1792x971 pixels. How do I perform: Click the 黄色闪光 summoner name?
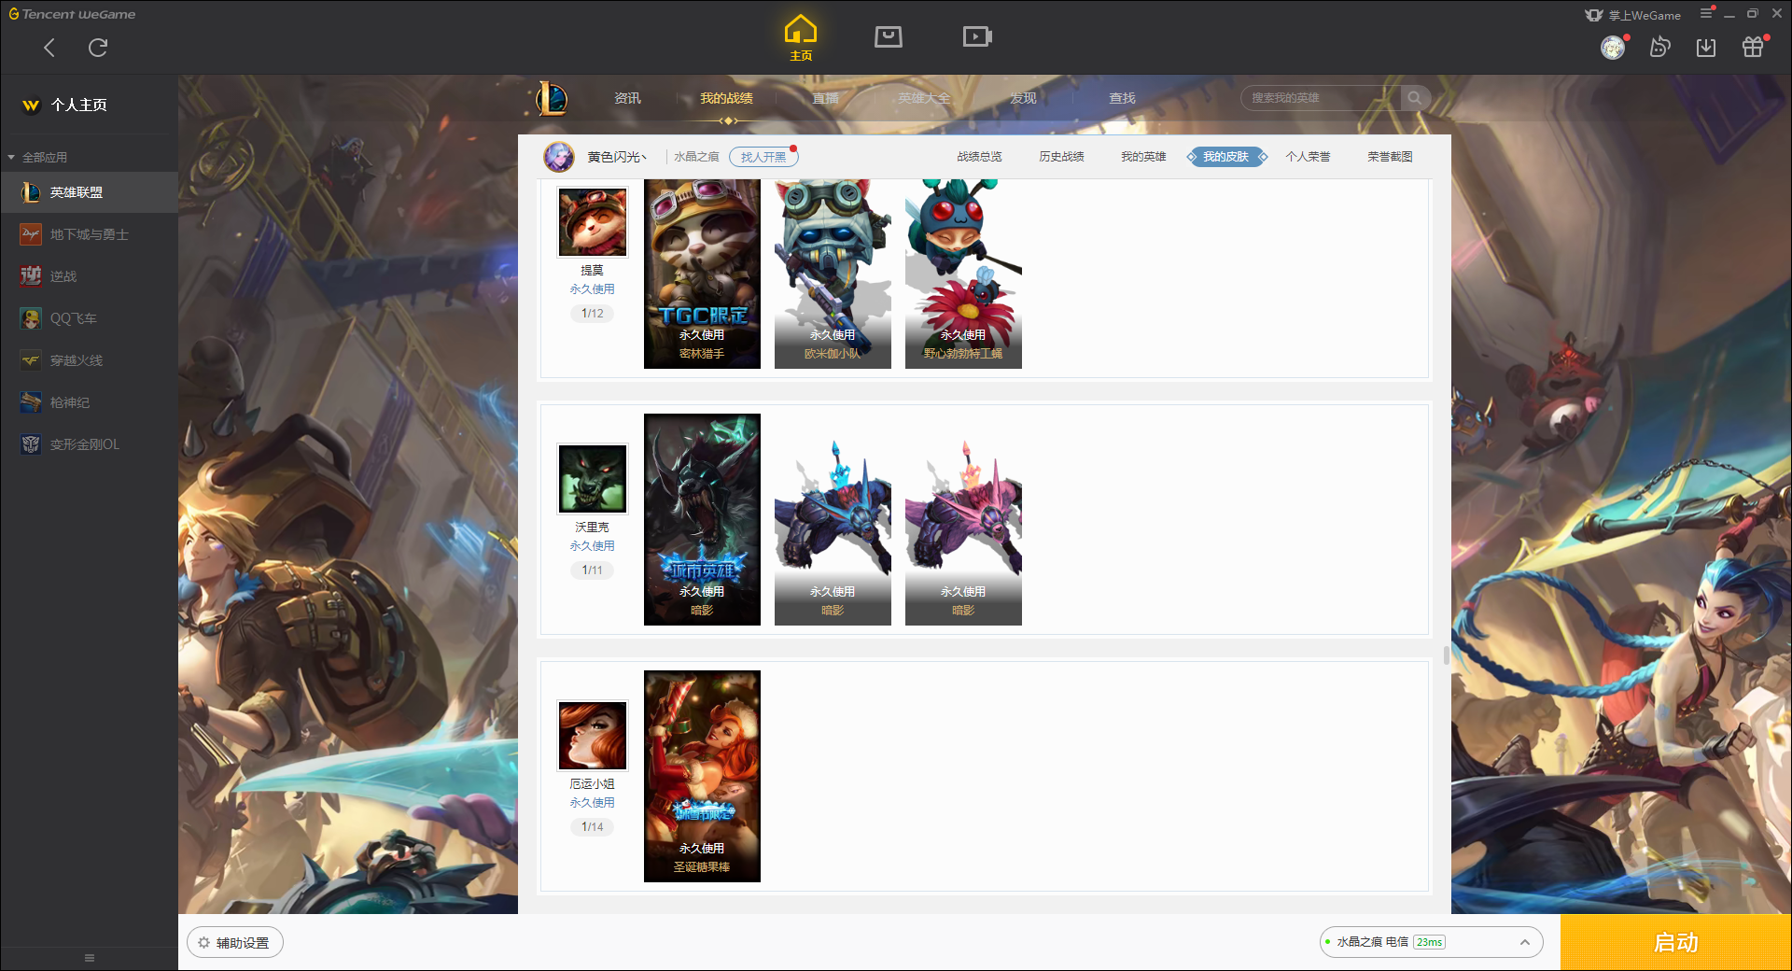617,157
